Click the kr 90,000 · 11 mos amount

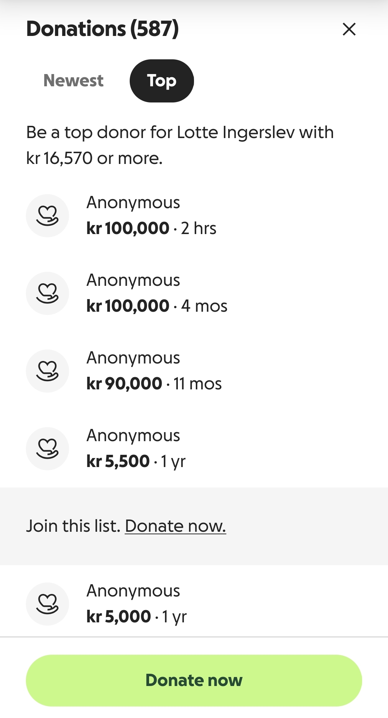point(154,384)
